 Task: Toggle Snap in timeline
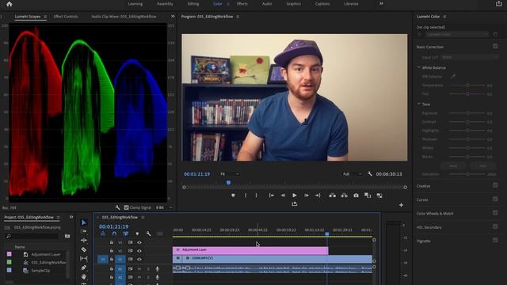tap(114, 234)
